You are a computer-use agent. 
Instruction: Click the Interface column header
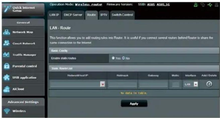(191, 75)
